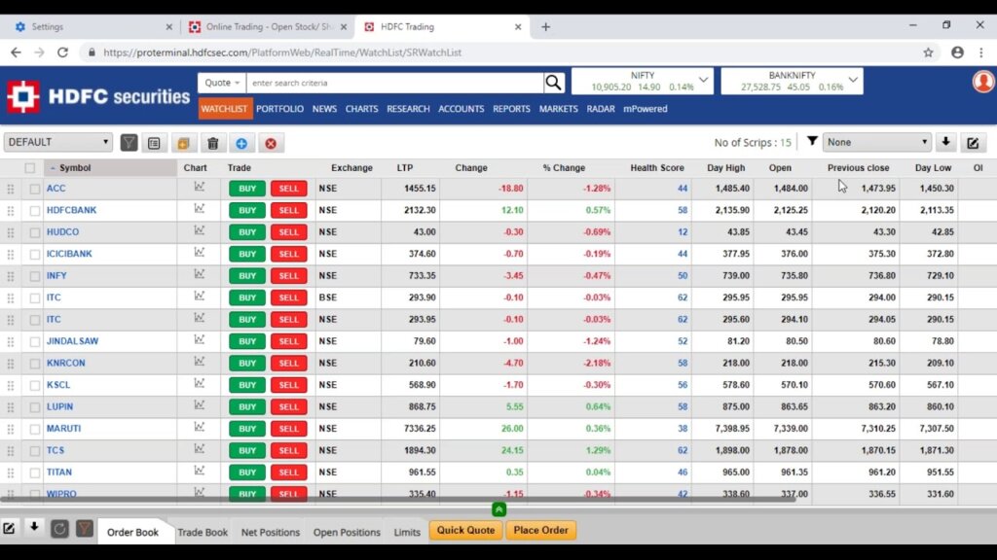The height and width of the screenshot is (560, 997).
Task: Click the list view toolbar icon
Action: [154, 143]
